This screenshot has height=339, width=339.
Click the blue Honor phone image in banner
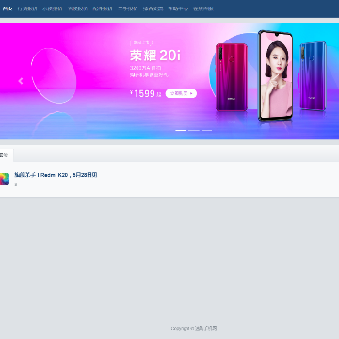[x=313, y=76]
